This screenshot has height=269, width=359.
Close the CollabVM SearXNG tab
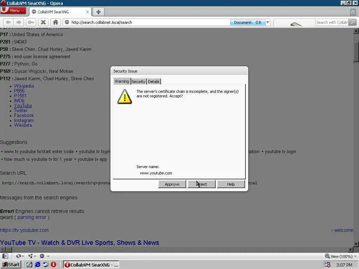(x=87, y=12)
